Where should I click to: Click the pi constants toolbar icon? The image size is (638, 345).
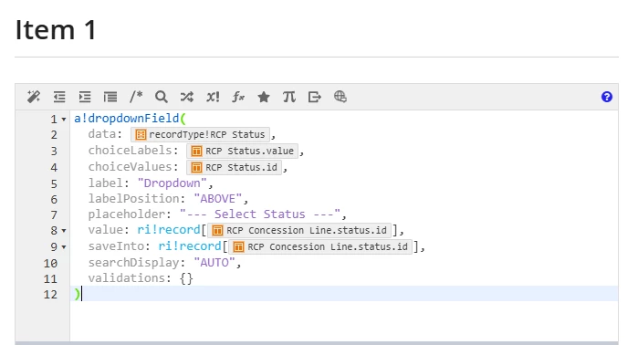pos(289,97)
